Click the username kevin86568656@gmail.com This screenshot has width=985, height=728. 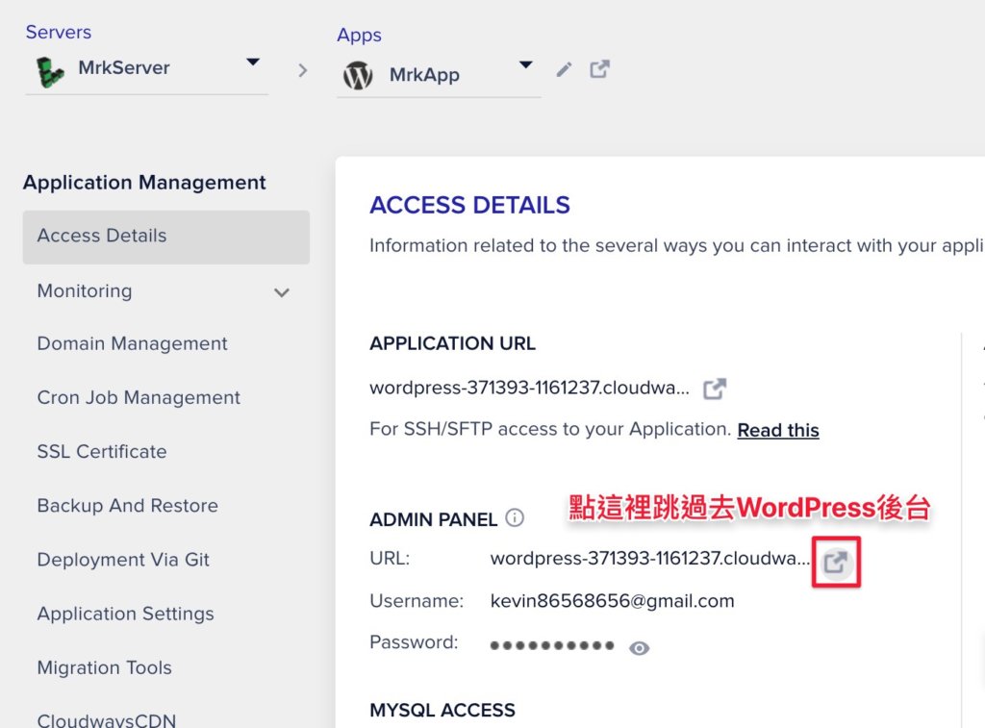coord(613,601)
